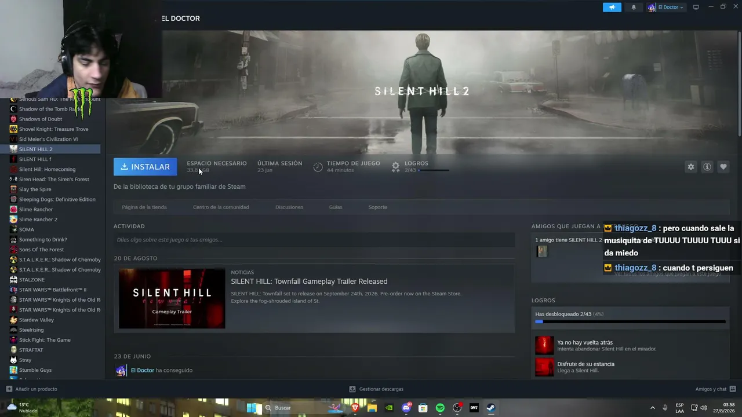Image resolution: width=742 pixels, height=417 pixels.
Task: Click the Instalar button
Action: tap(146, 167)
